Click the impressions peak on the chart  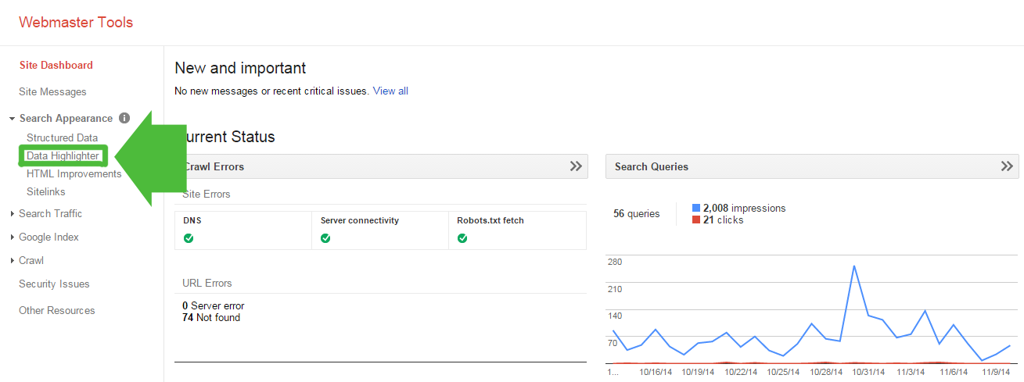(854, 266)
